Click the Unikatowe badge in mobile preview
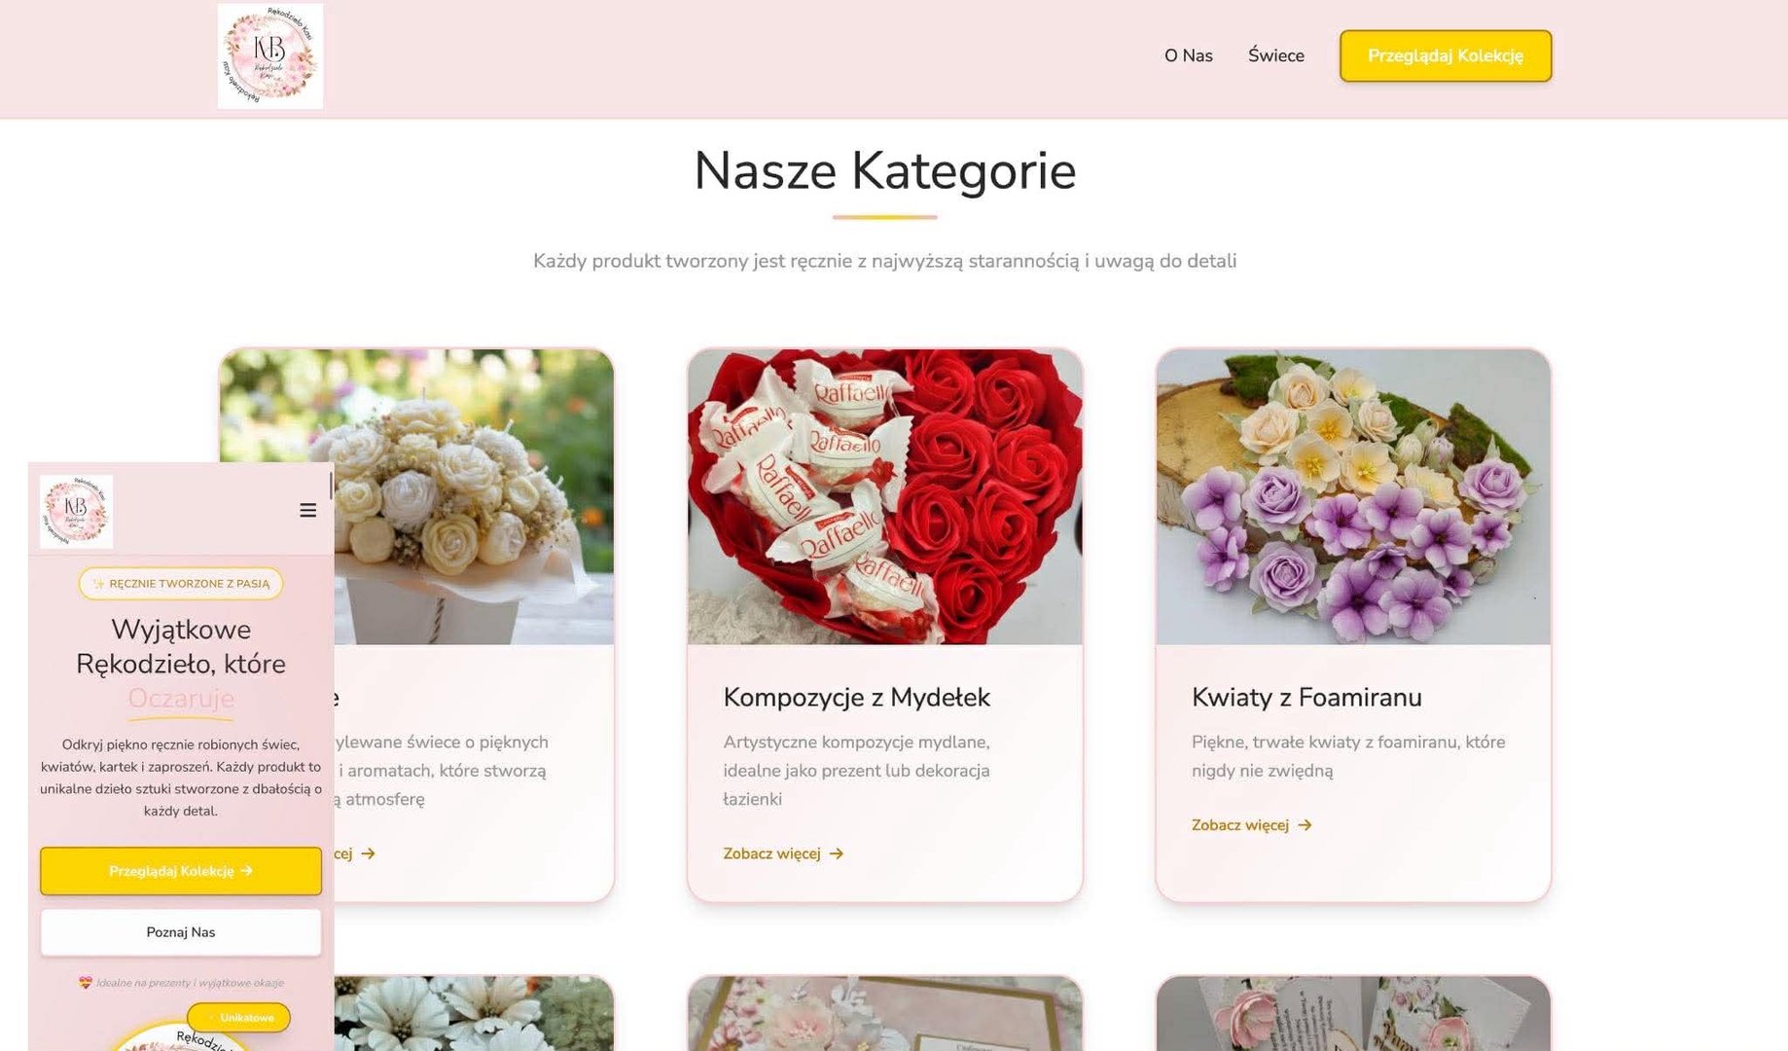Viewport: 1788px width, 1051px height. click(x=239, y=1018)
